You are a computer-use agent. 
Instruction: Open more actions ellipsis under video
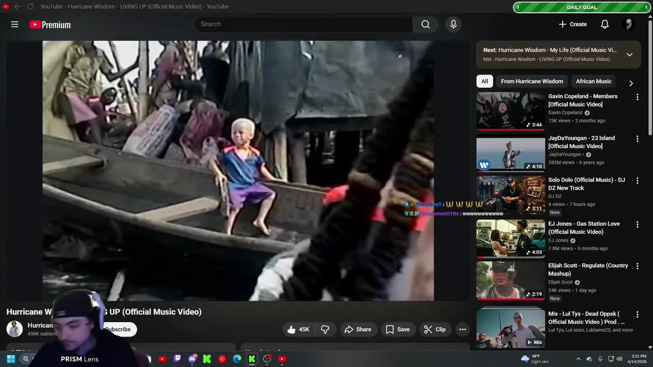pos(463,329)
